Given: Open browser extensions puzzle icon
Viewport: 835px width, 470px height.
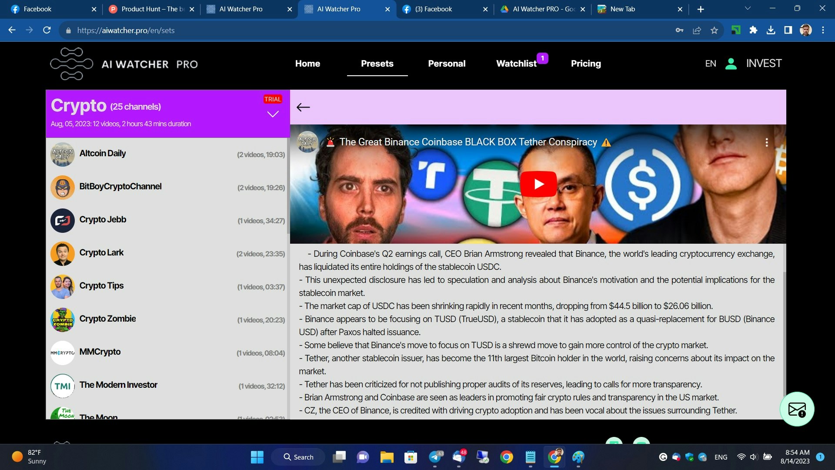Looking at the screenshot, I should [753, 30].
